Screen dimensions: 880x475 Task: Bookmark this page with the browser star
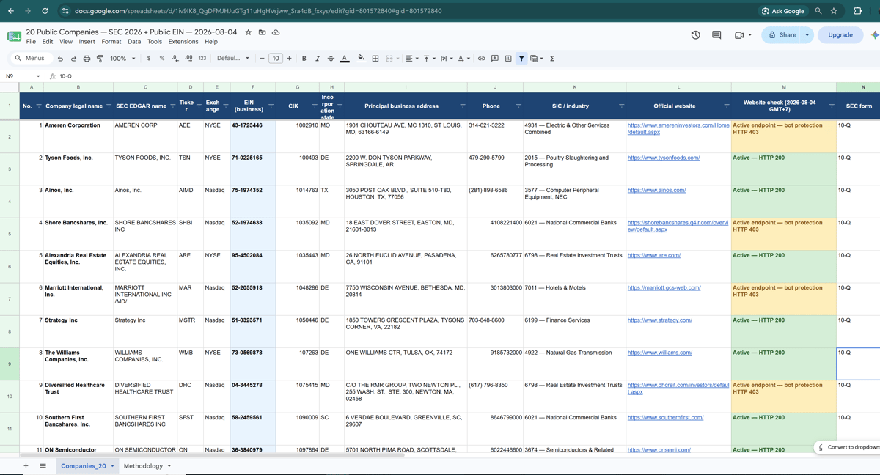click(x=834, y=11)
